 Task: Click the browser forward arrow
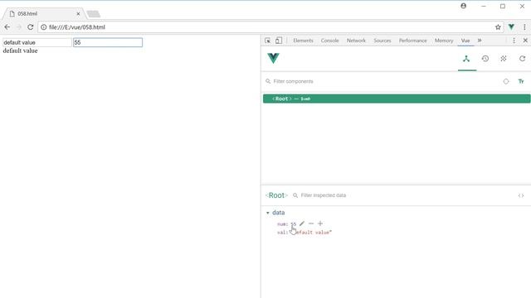point(19,27)
